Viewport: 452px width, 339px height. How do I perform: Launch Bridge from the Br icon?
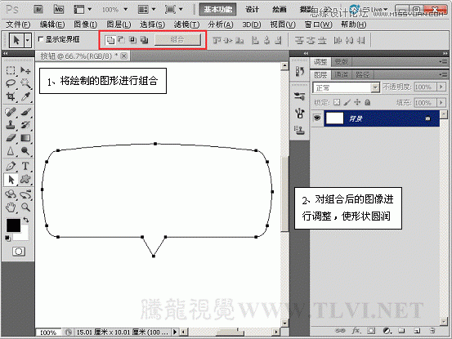click(x=38, y=10)
